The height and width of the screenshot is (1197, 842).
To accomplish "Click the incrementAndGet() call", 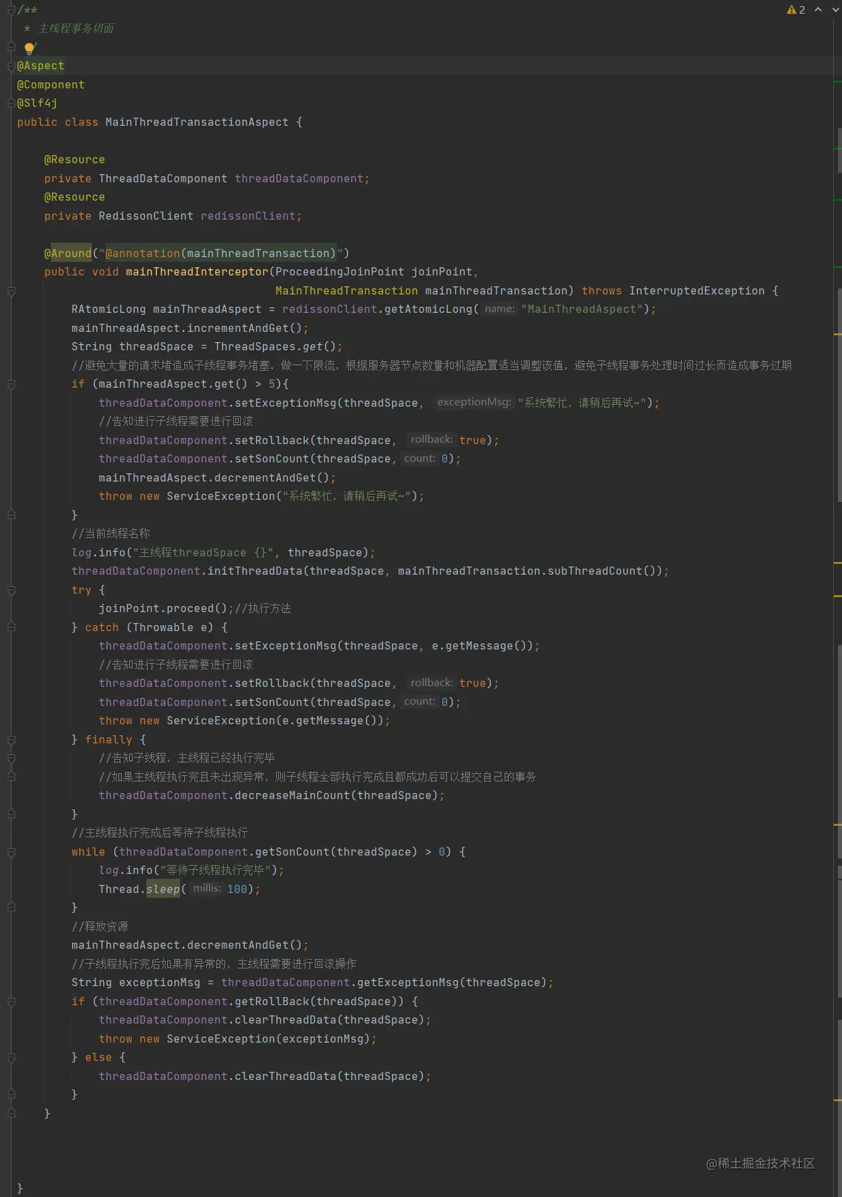I will click(245, 328).
